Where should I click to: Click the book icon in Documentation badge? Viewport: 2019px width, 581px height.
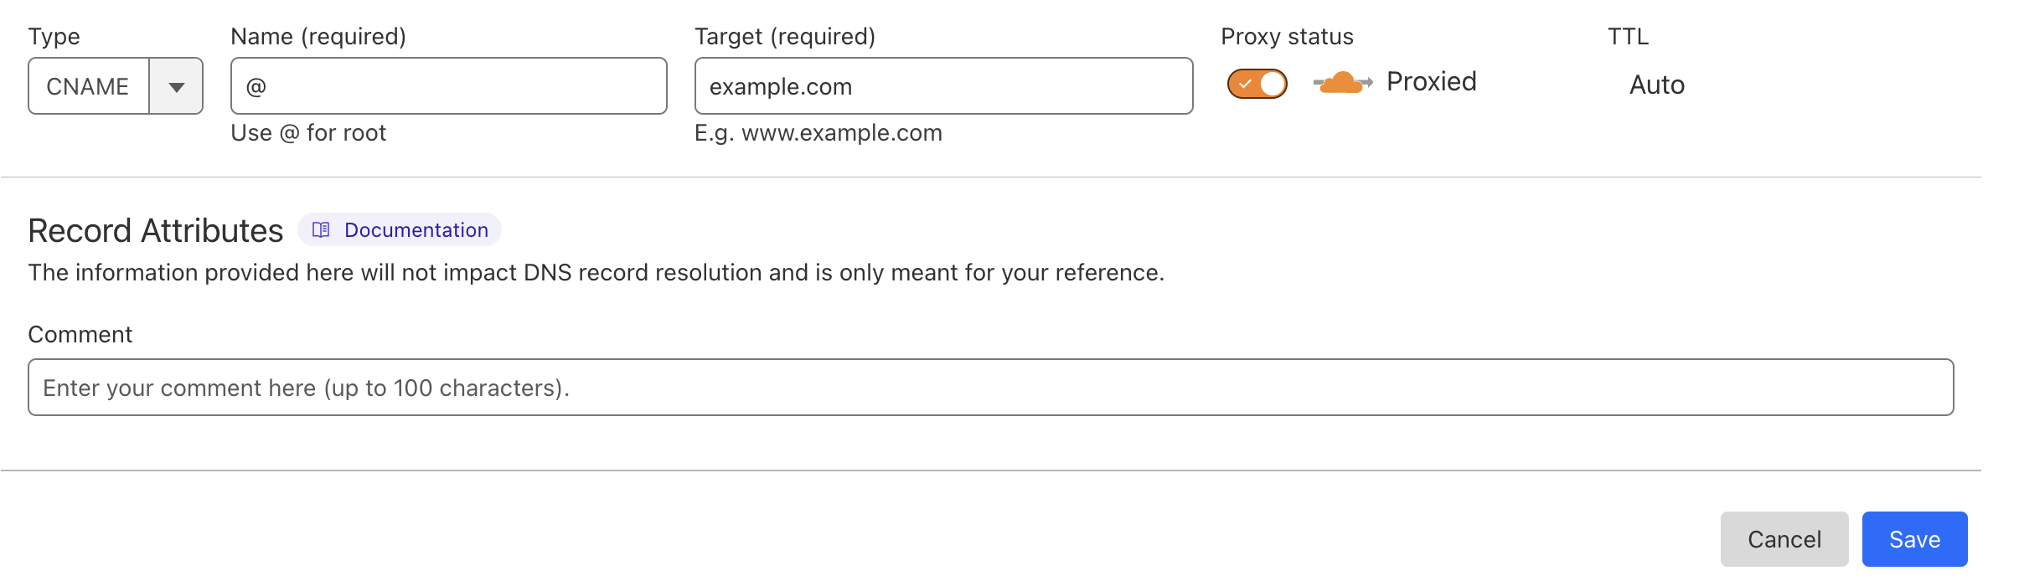pos(321,229)
